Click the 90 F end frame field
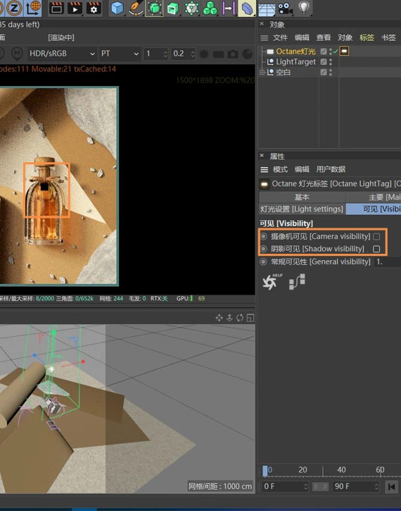 pos(355,486)
